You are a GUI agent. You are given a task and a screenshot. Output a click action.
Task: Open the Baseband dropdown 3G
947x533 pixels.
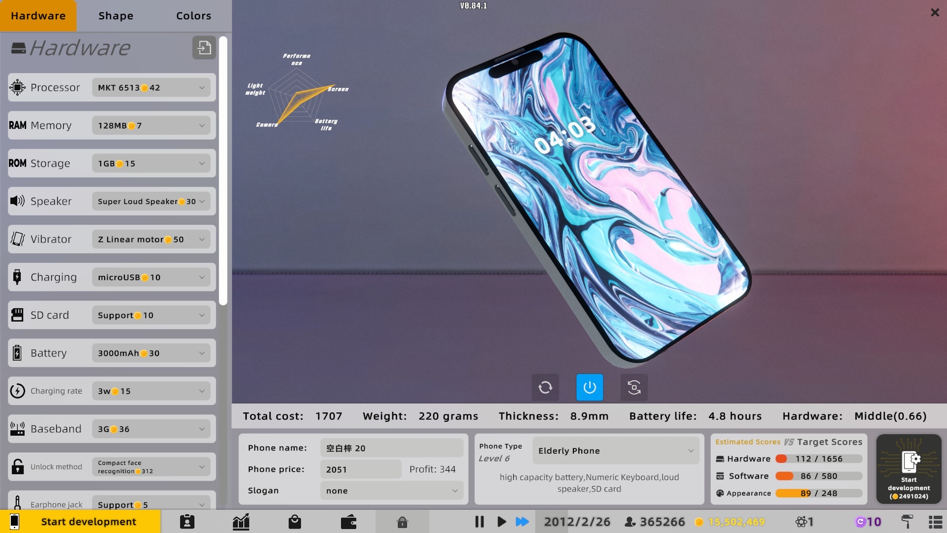coord(151,429)
